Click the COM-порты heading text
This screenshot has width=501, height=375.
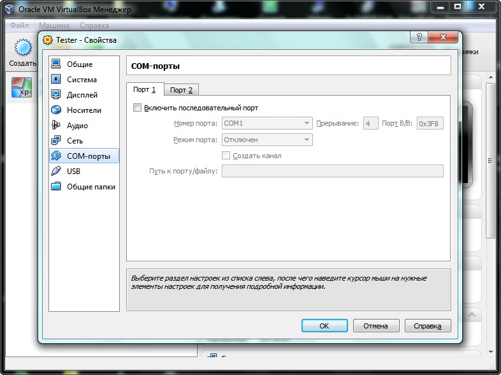[x=156, y=66]
